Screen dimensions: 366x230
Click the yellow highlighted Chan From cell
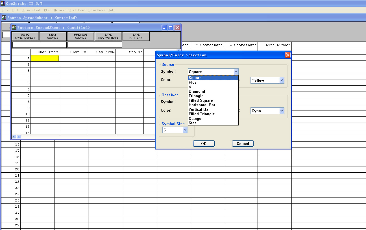point(45,58)
